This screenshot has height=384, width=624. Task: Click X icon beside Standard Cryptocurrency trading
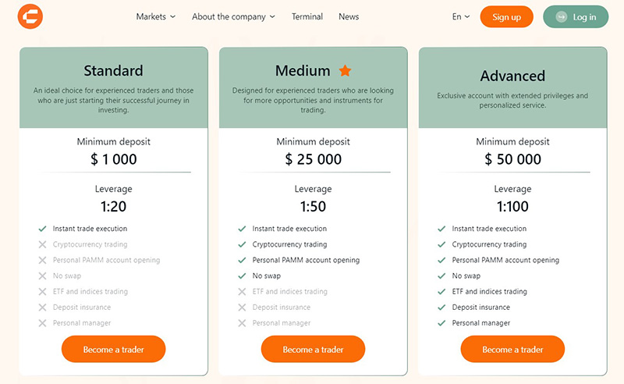(x=42, y=244)
